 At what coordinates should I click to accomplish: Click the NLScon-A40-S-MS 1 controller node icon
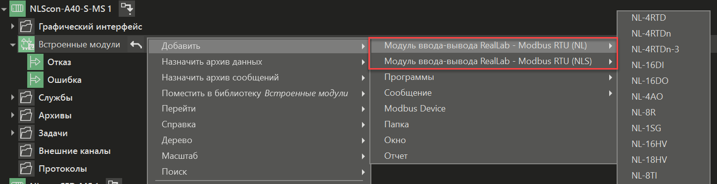pyautogui.click(x=18, y=8)
